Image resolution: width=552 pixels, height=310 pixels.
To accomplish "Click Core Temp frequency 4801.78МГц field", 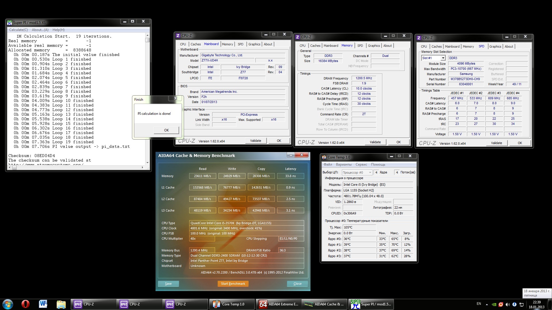I will point(378,196).
